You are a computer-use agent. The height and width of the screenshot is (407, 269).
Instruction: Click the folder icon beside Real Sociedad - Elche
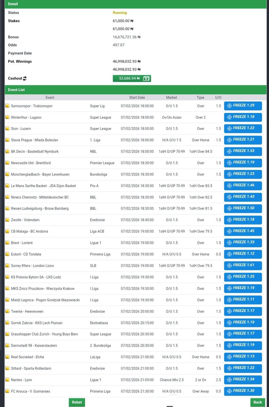7,357
